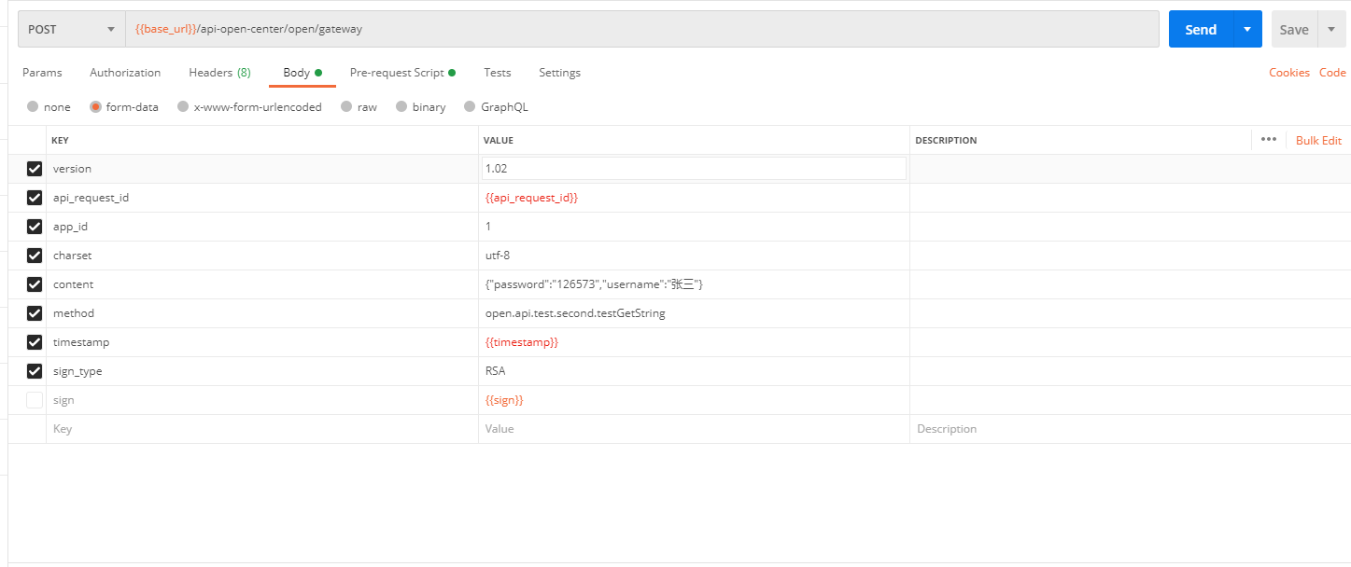
Task: Select the GraphQL body format
Action: click(x=471, y=106)
